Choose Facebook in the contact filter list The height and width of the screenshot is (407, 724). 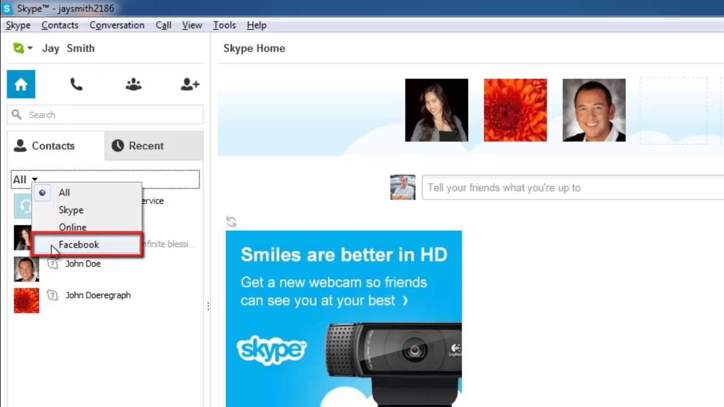point(87,245)
